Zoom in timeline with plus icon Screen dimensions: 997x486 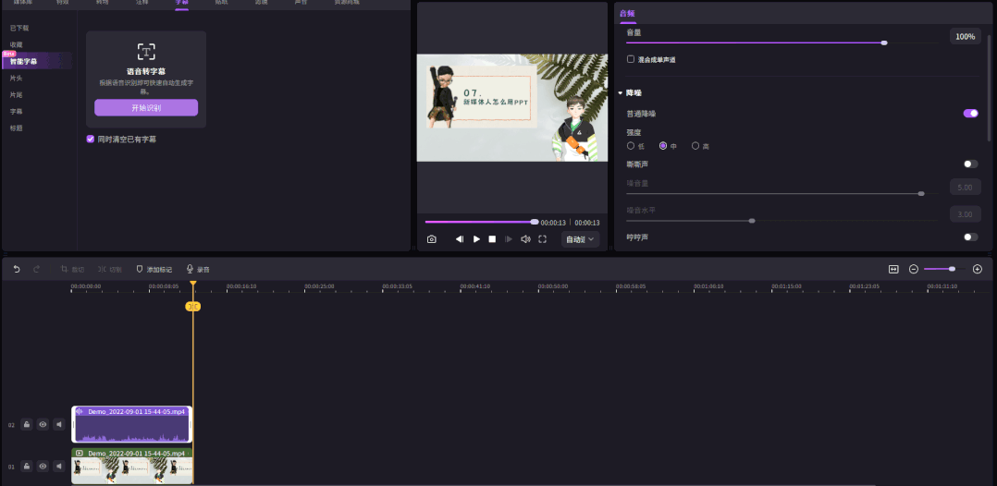coord(978,270)
